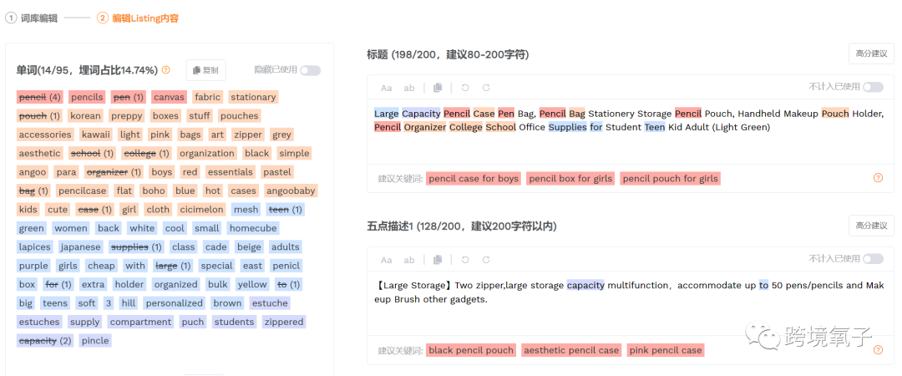
Task: Click the 'fabric' word tag
Action: [208, 97]
